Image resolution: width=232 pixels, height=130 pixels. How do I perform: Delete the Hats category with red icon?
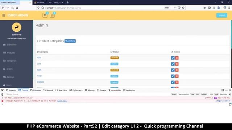[x=177, y=58]
